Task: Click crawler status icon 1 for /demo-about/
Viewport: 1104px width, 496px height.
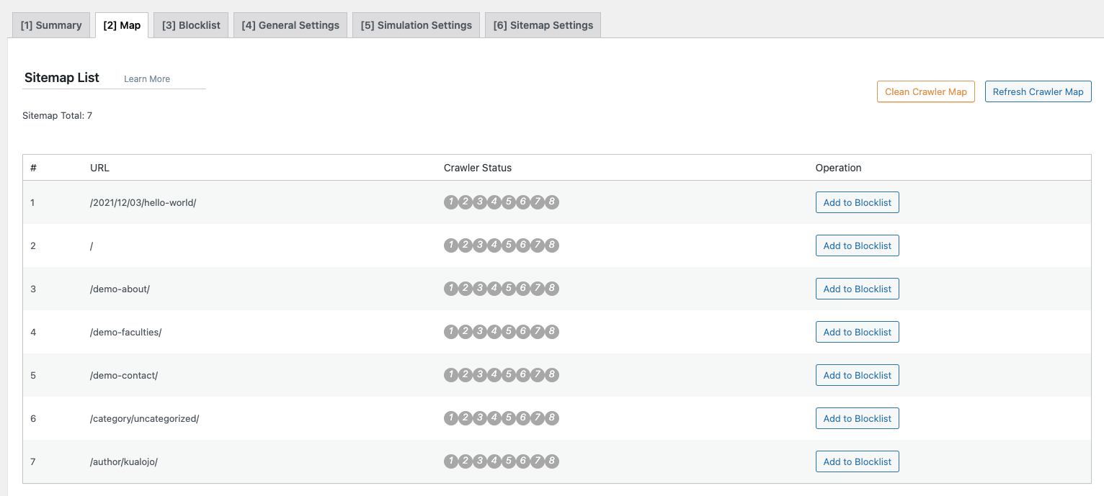Action: tap(451, 289)
